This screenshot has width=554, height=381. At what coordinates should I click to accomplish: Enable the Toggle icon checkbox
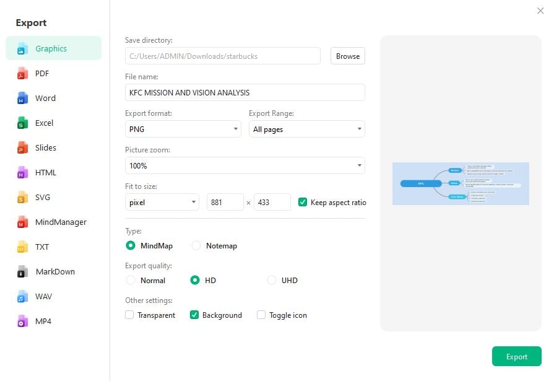tap(261, 315)
